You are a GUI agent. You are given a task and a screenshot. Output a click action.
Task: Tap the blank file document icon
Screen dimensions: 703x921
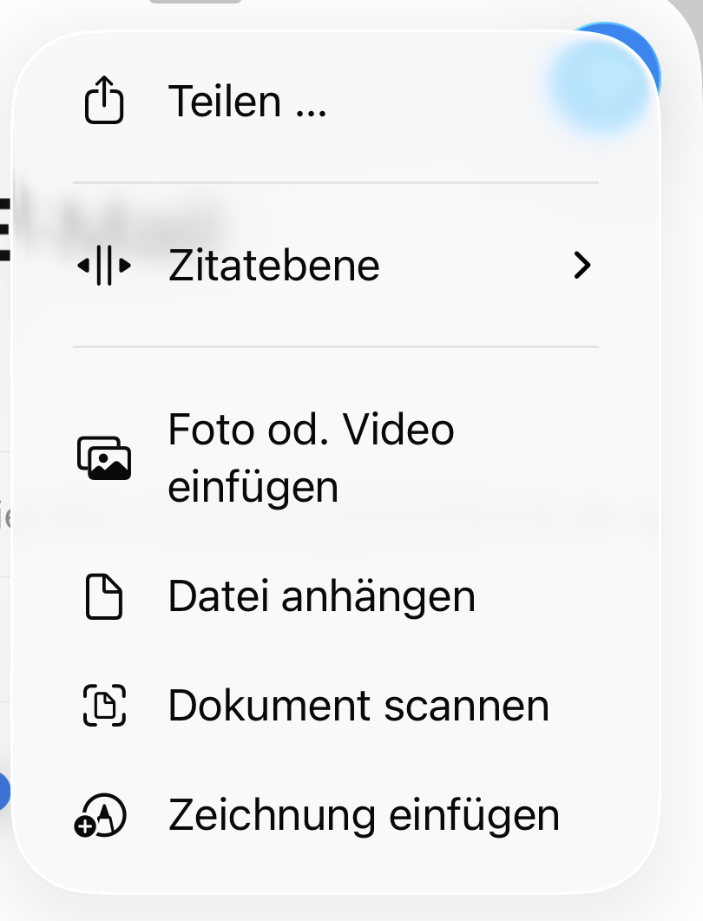click(104, 597)
